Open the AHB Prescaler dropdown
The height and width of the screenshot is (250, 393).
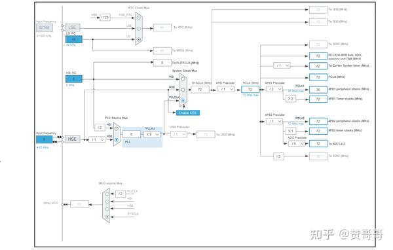[226, 89]
